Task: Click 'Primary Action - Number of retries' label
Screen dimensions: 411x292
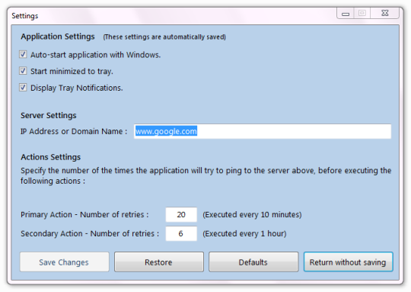Action: click(84, 214)
